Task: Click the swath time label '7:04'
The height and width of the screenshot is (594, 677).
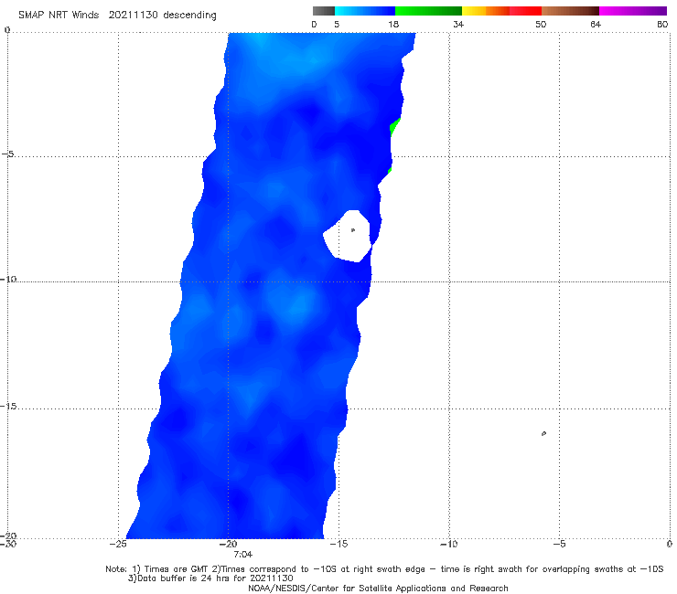Action: click(243, 555)
